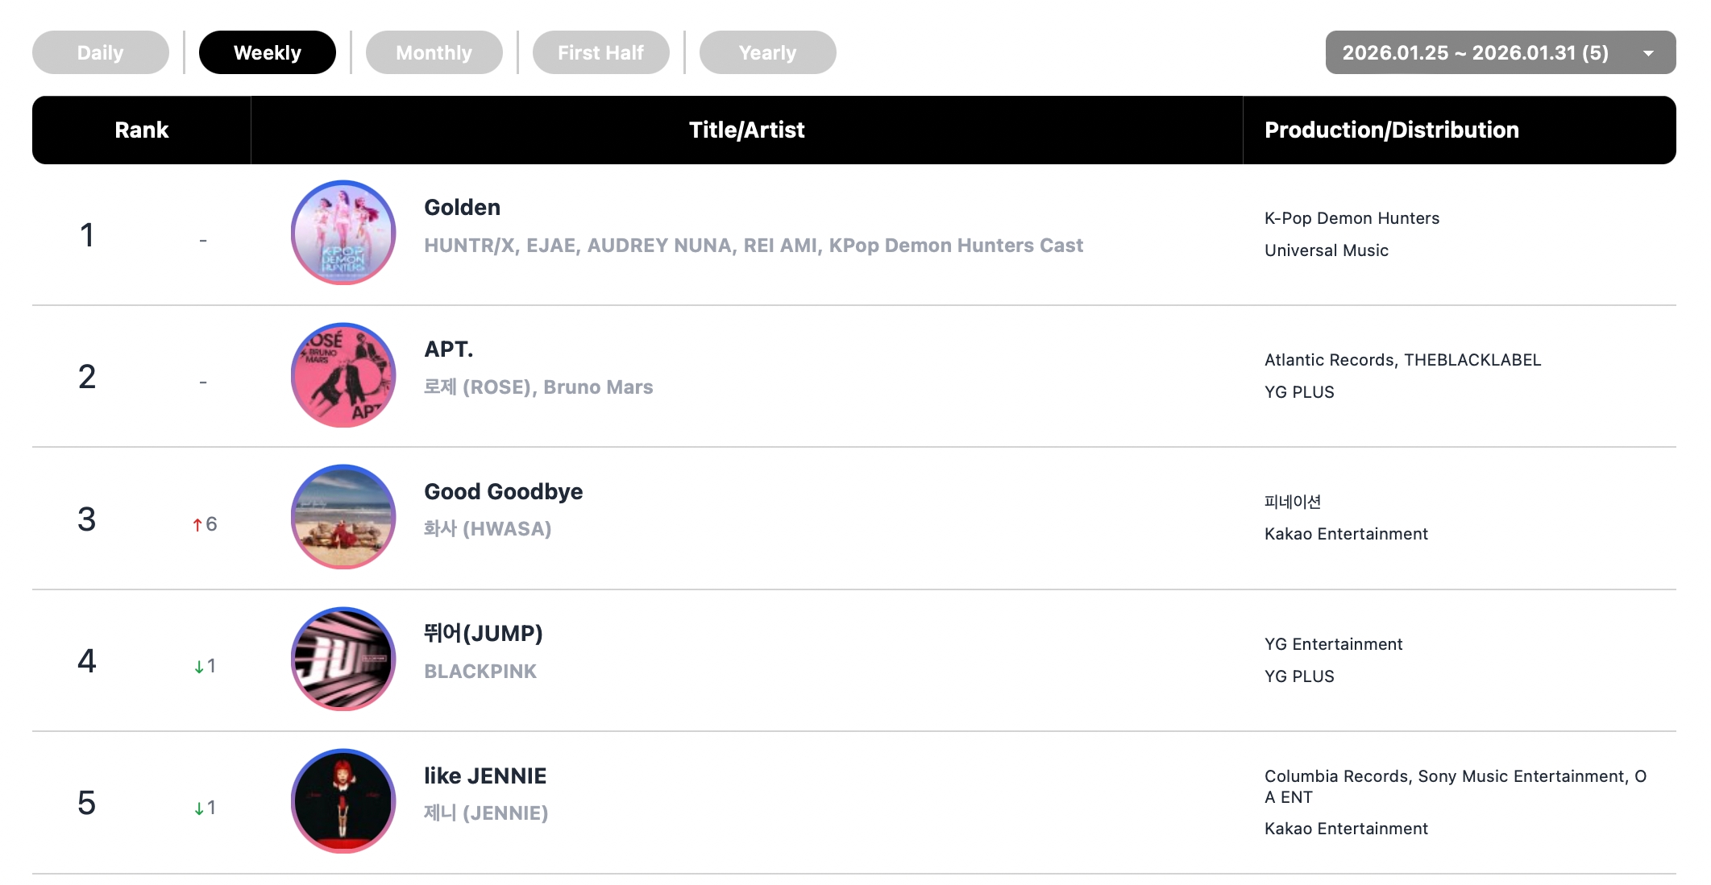Screen dimensions: 1711x885
Task: Show the Yearly chart tab
Action: (768, 53)
